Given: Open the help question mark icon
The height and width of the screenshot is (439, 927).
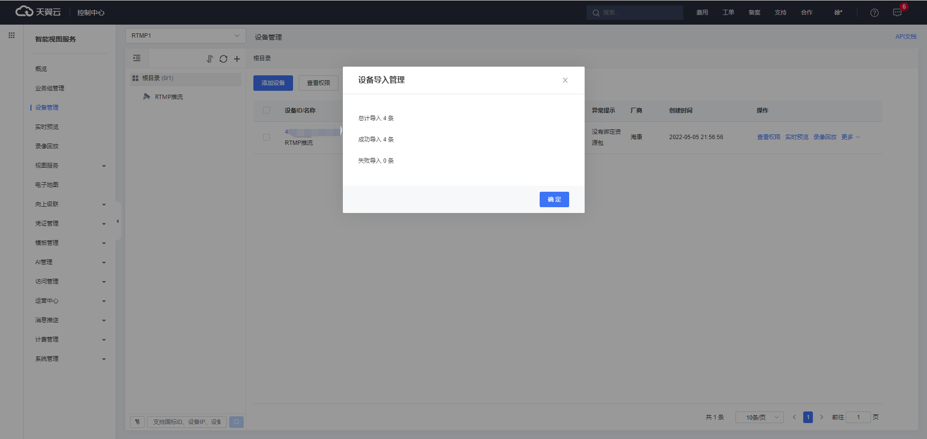Looking at the screenshot, I should [x=874, y=13].
